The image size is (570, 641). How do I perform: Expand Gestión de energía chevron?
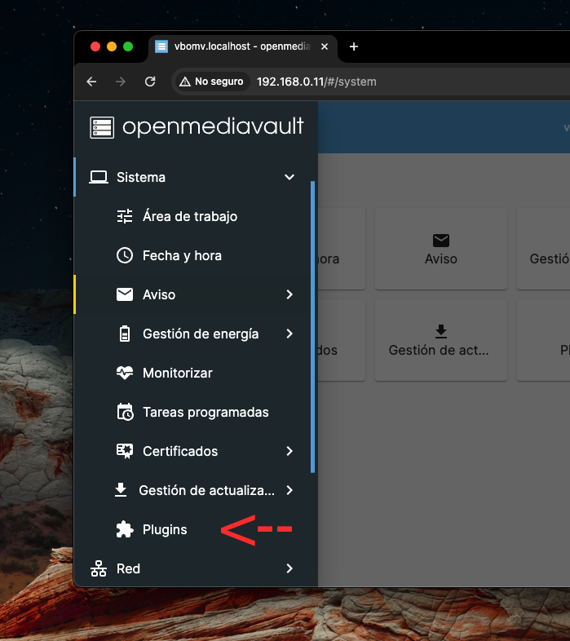point(289,334)
